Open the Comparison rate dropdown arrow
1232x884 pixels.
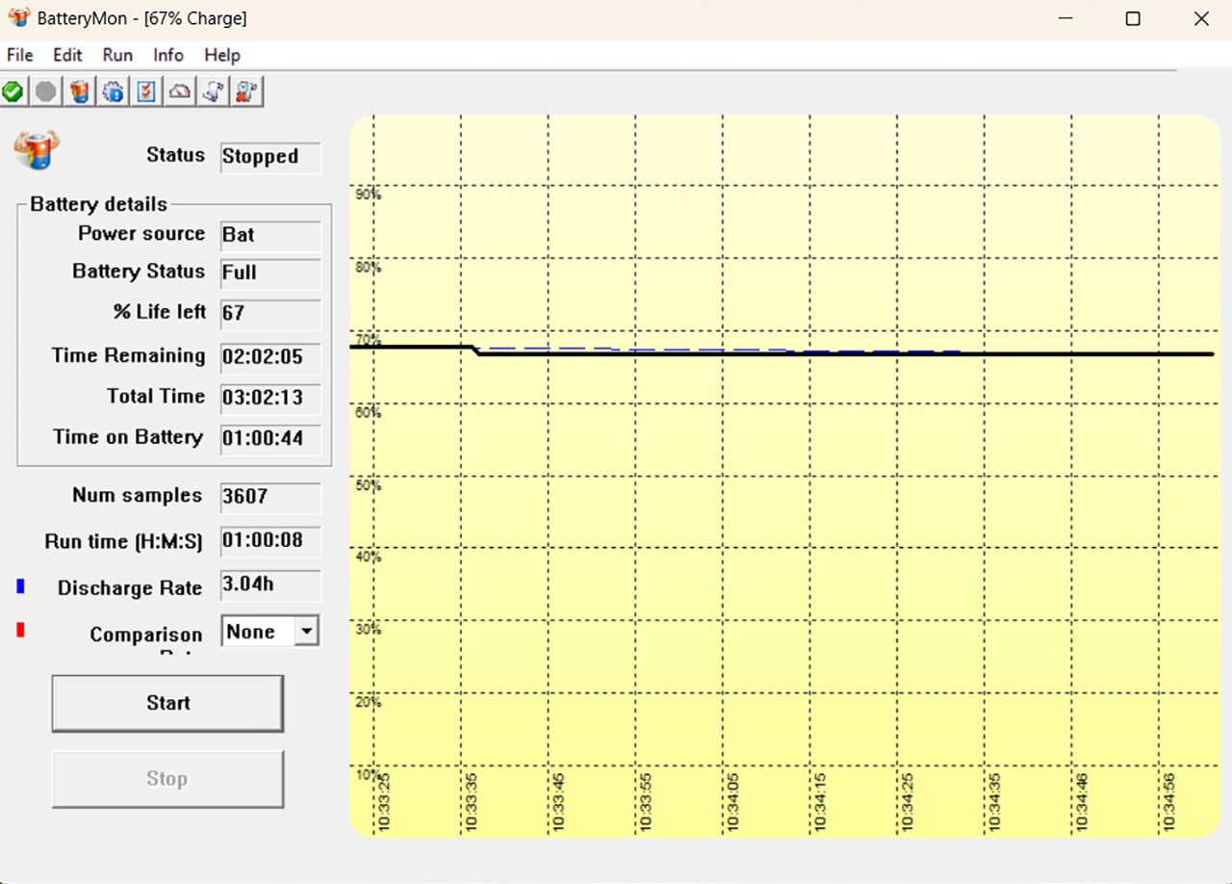click(306, 633)
